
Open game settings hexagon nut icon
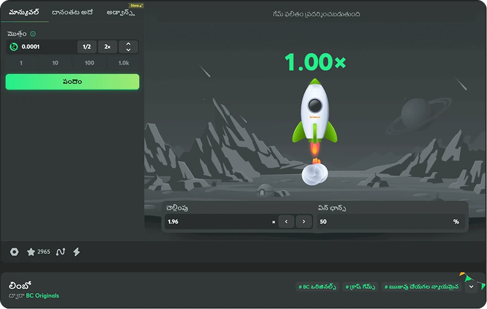pos(14,252)
